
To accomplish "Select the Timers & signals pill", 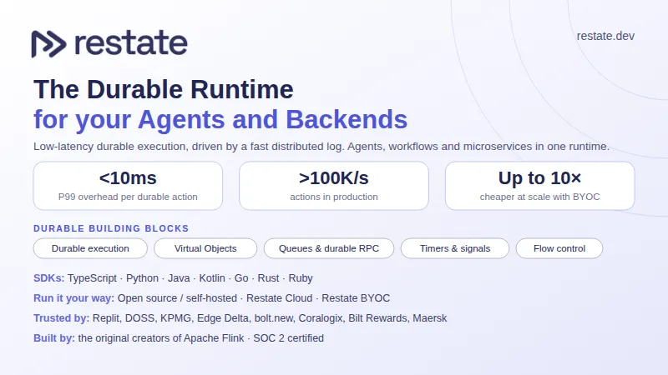I will click(x=455, y=248).
